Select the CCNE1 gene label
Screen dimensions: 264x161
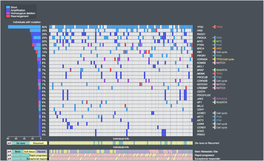point(201,113)
